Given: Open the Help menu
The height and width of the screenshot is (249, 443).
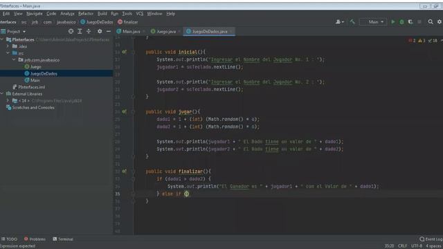Looking at the screenshot, I should point(171,14).
